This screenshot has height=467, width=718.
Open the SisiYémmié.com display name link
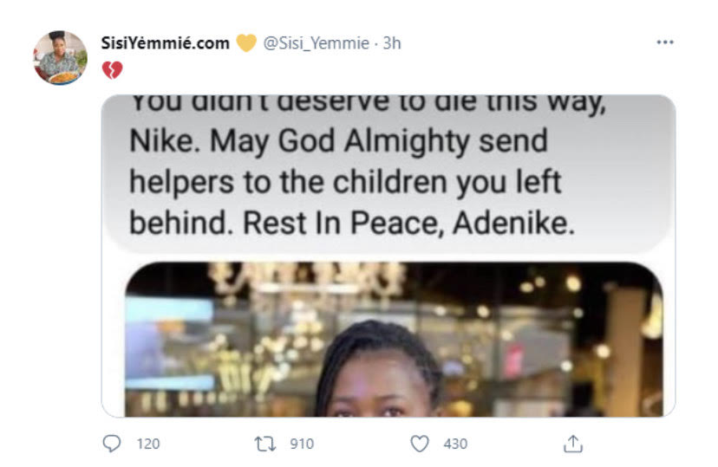(166, 42)
